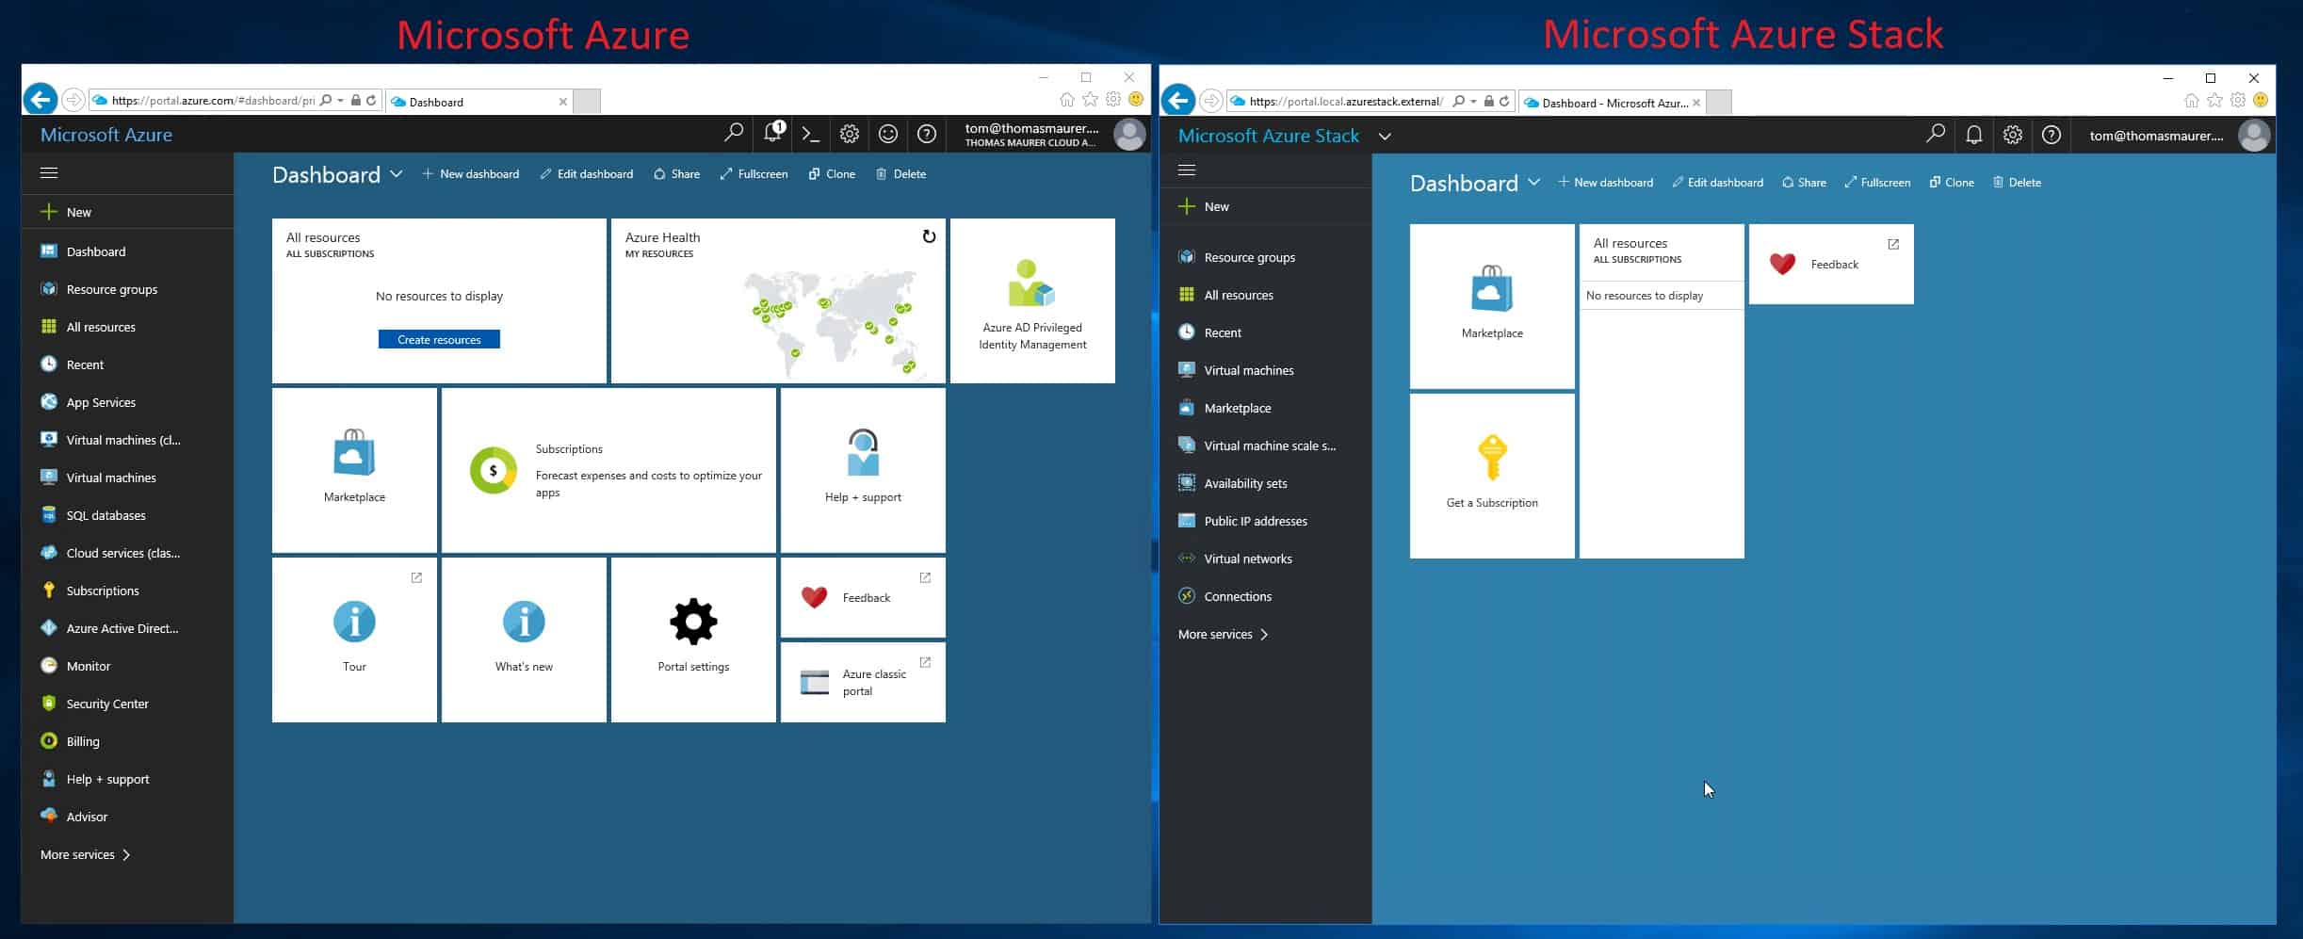Open the address bar dropdown in Azure Stack browser

(x=1472, y=102)
